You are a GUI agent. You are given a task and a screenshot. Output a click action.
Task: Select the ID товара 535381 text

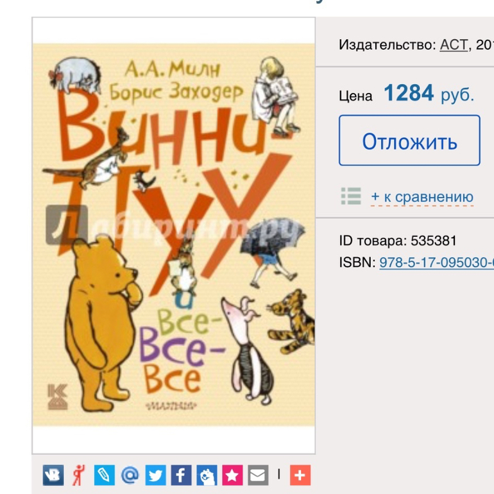[398, 241]
